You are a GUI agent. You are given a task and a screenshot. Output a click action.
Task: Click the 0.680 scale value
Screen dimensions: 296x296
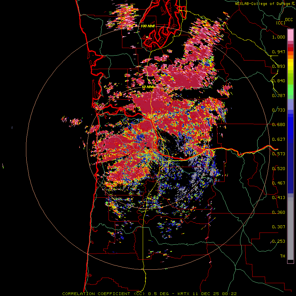(279, 125)
